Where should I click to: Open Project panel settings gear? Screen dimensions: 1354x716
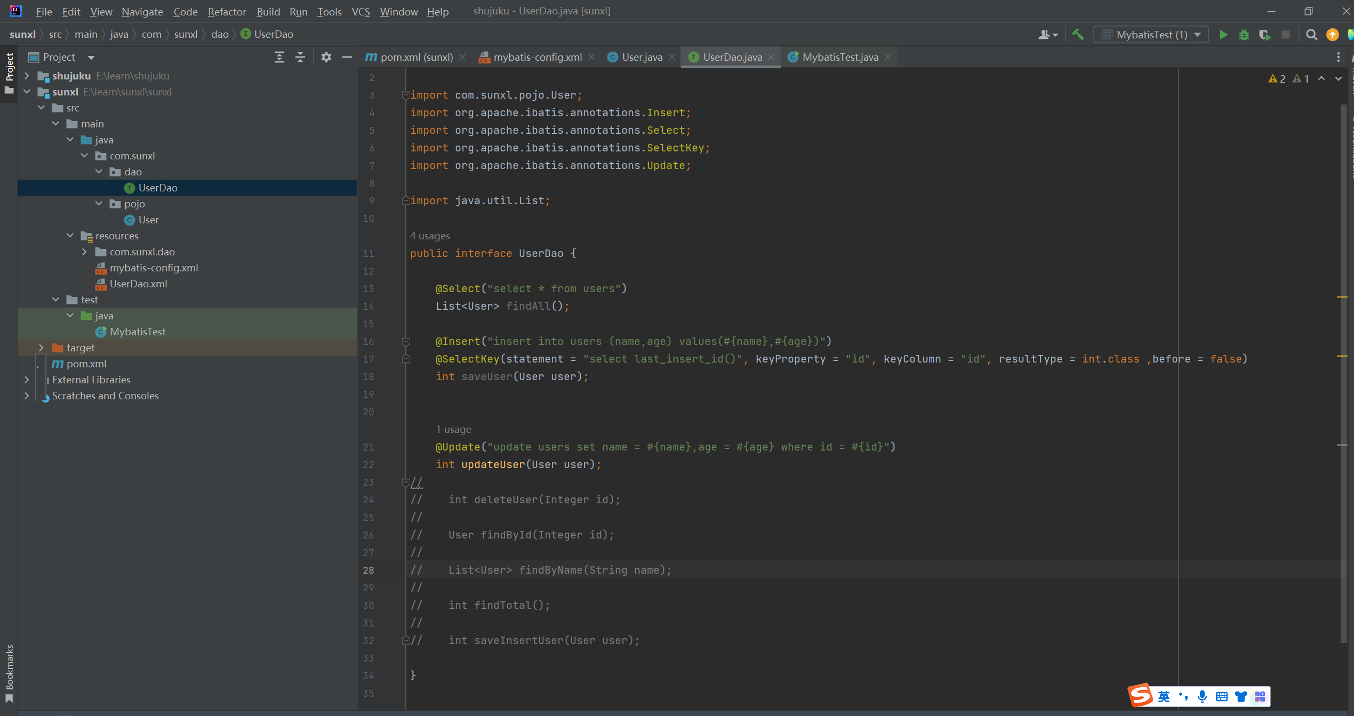(326, 57)
